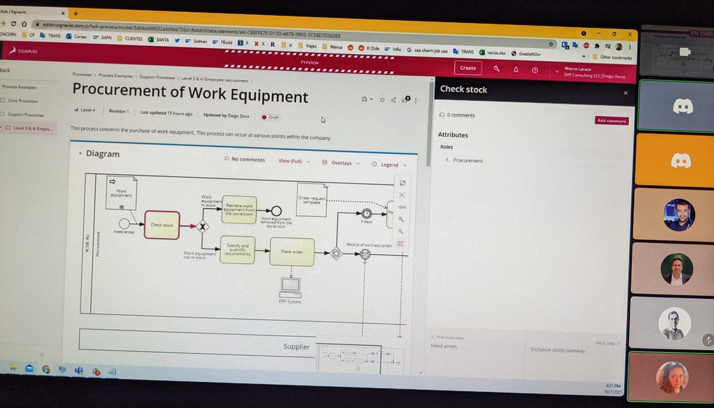Select the exclusive X gateway in diagram
This screenshot has height=408, width=714.
(x=203, y=227)
